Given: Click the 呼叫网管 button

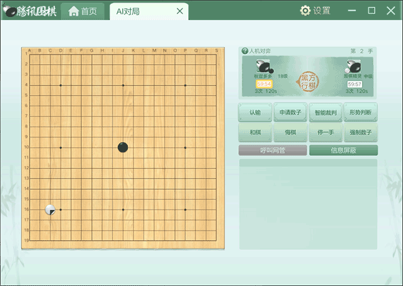Looking at the screenshot, I should point(273,150).
